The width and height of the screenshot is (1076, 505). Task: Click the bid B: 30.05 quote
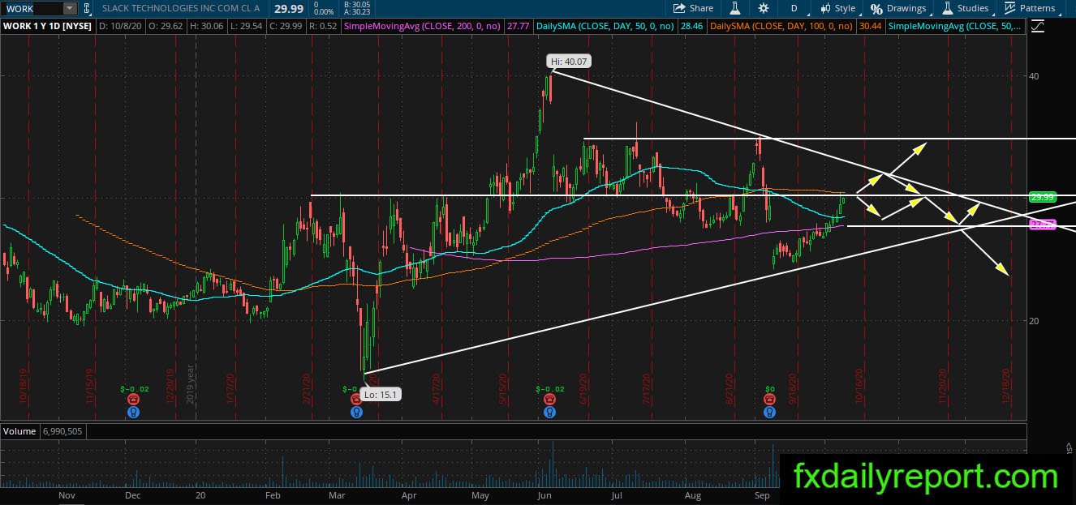click(x=357, y=4)
